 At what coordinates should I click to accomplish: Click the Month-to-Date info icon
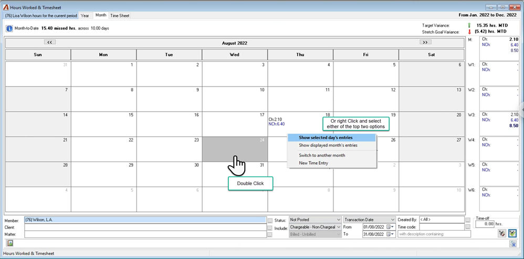[9, 28]
